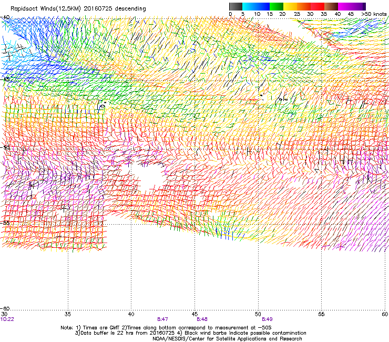This screenshot has height=342, width=389.
Task: Click the '-45' latitude axis label
Action: pos(5,79)
